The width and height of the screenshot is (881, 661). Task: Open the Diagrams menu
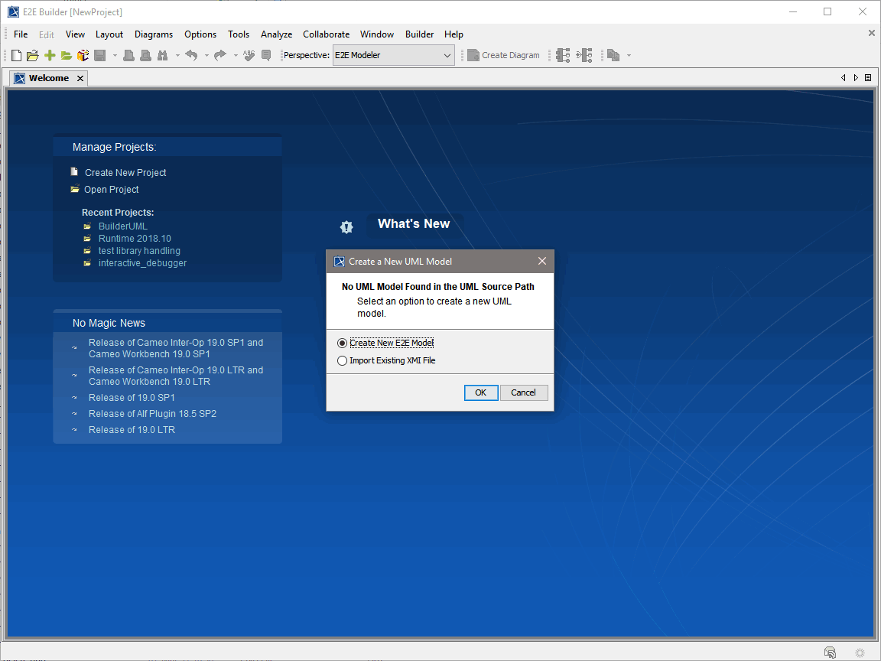point(153,34)
